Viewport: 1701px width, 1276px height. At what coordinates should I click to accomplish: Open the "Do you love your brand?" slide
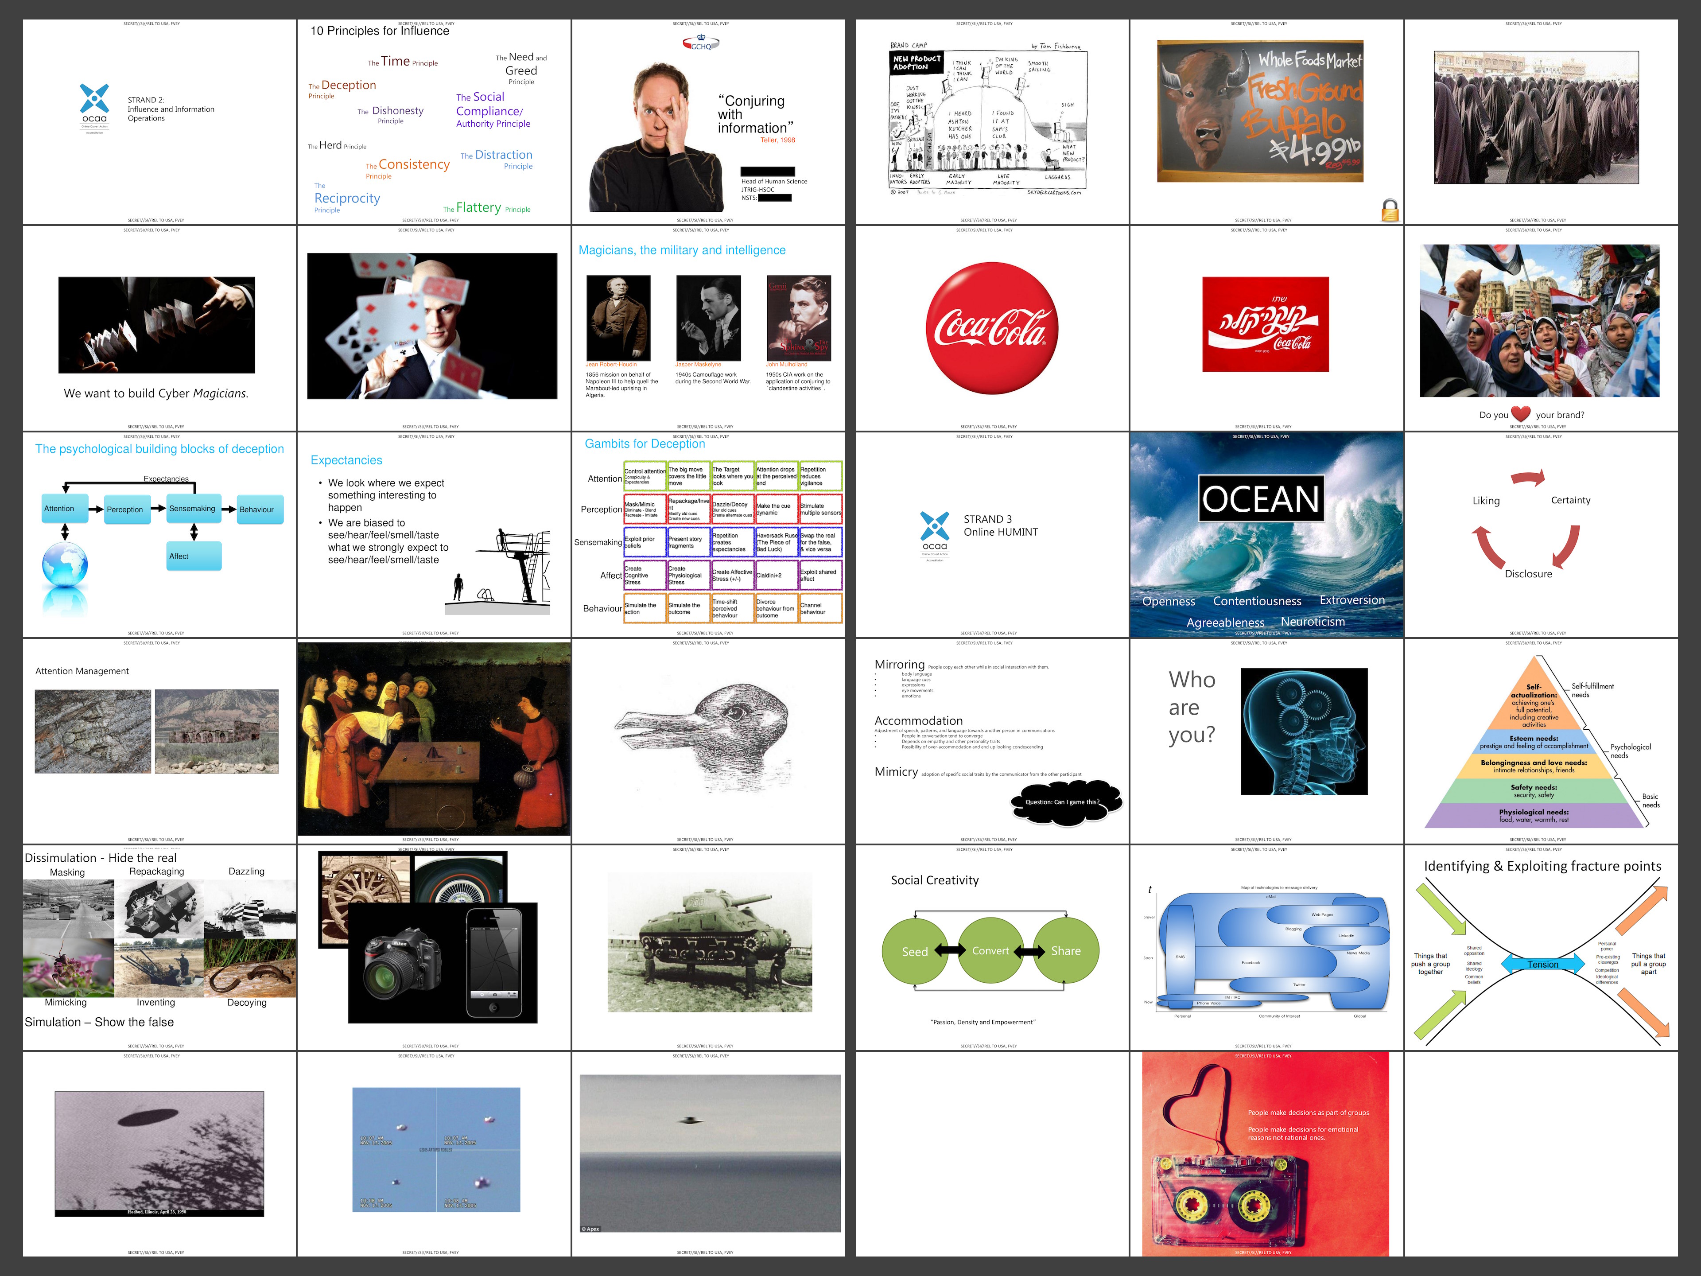coord(1541,328)
